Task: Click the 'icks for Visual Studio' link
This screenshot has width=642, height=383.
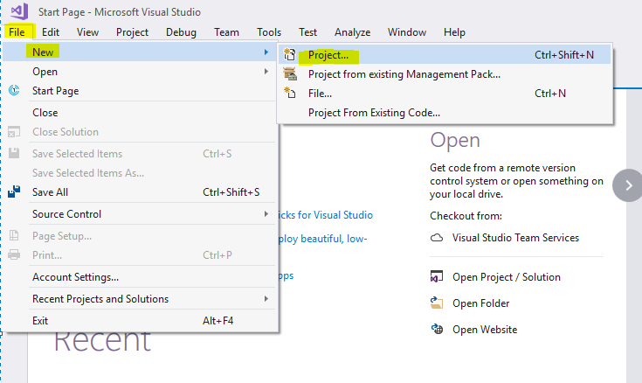Action: tap(326, 215)
